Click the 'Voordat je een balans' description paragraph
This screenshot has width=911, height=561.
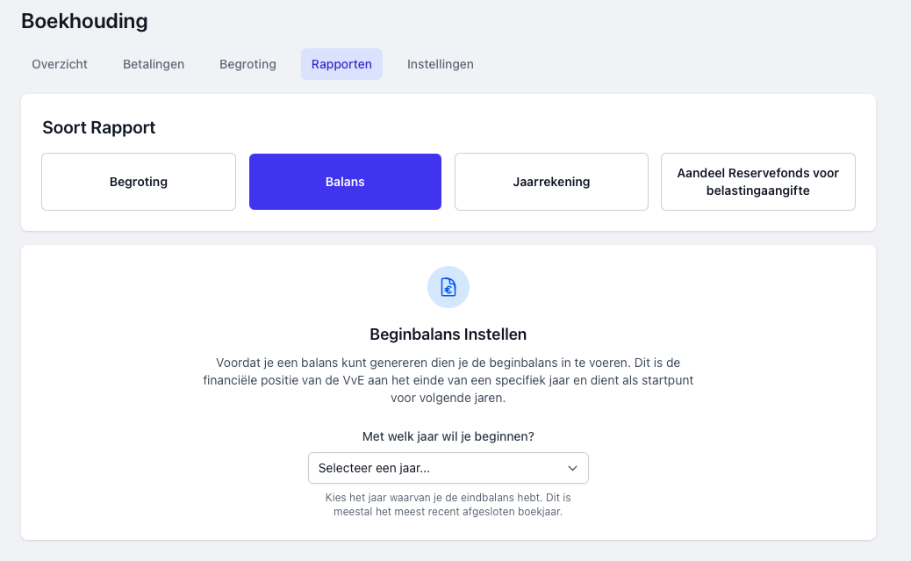click(448, 380)
